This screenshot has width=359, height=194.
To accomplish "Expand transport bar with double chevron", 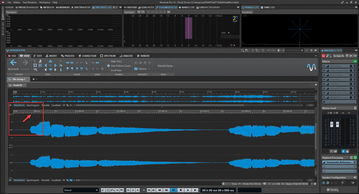I will pos(144,190).
